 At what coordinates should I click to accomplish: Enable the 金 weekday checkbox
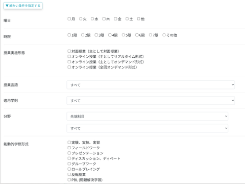click(115, 19)
